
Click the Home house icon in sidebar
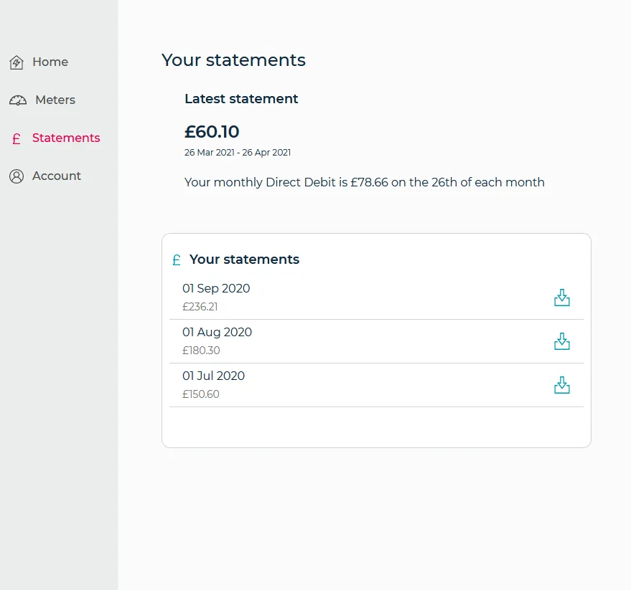[x=17, y=63]
